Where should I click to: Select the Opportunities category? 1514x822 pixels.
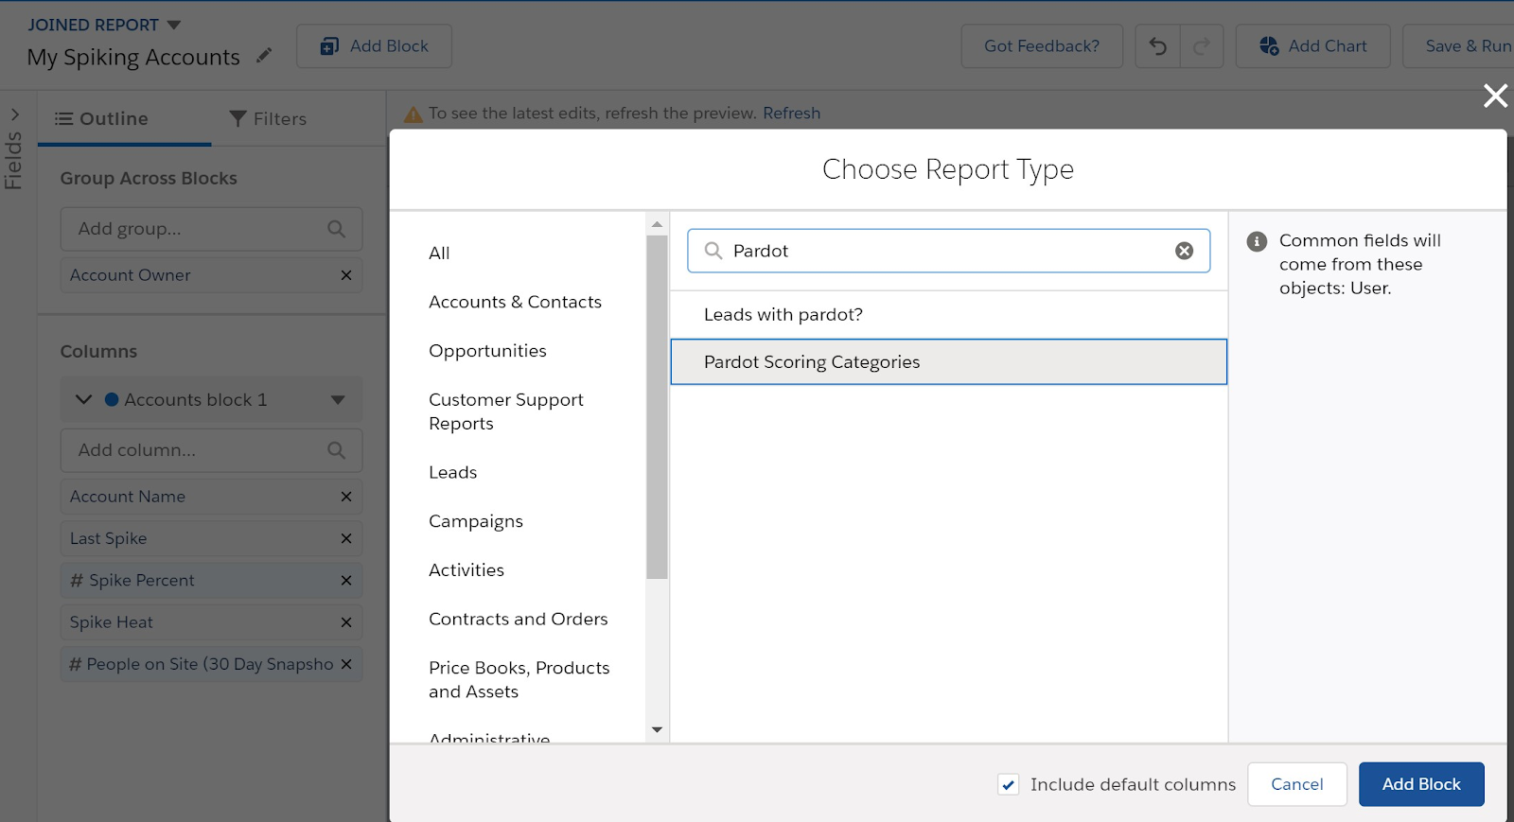[487, 351]
